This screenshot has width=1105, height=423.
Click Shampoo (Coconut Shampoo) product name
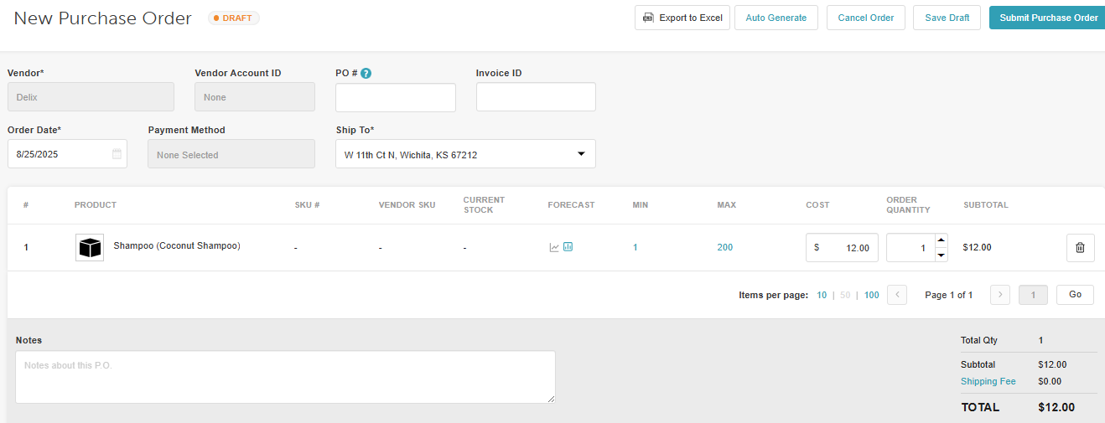[177, 245]
